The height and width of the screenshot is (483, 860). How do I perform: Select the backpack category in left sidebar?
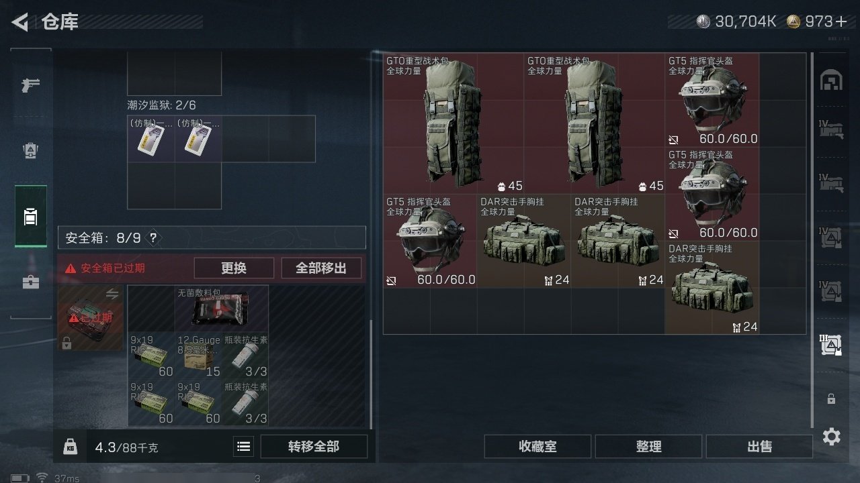click(31, 217)
